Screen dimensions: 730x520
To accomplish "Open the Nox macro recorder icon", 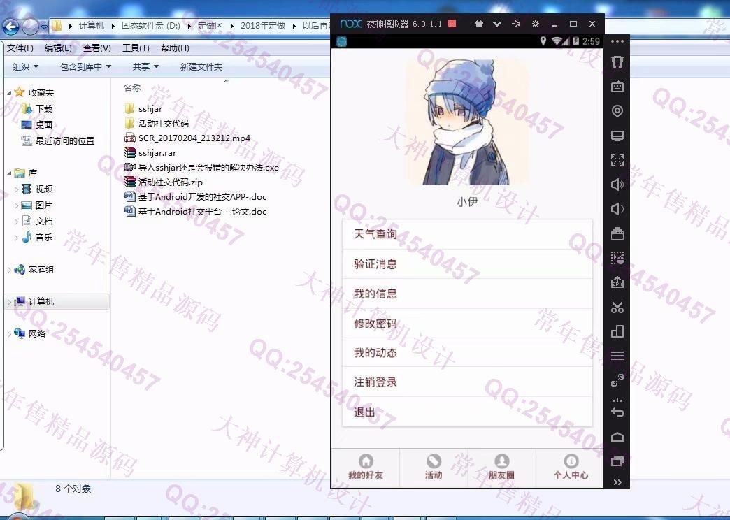I will pos(617,258).
